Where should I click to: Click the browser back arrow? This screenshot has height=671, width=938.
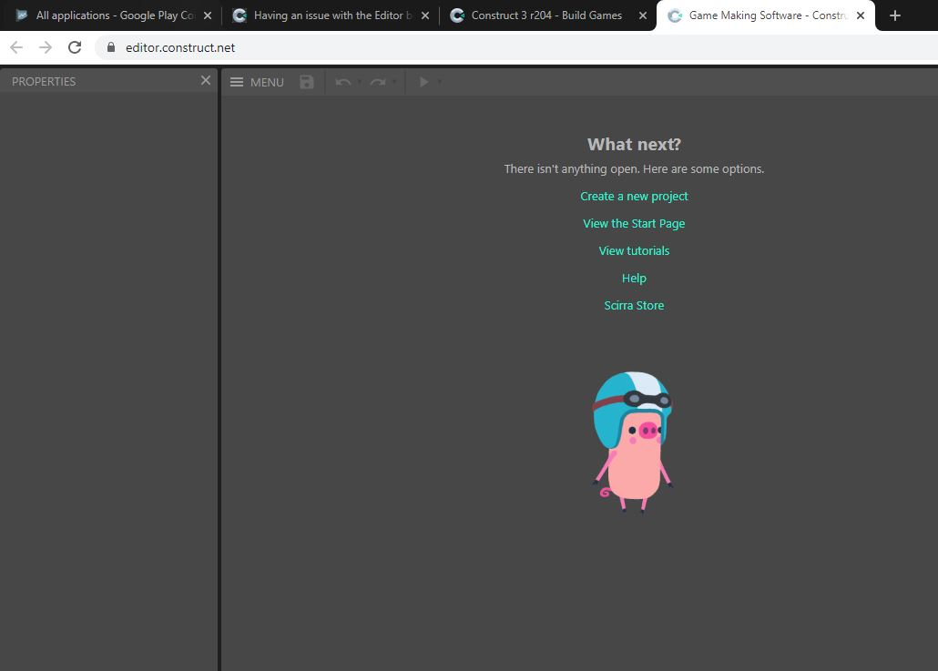(16, 47)
